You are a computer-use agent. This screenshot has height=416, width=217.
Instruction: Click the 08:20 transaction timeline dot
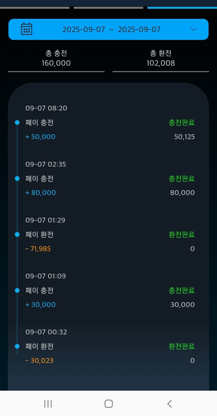17,123
